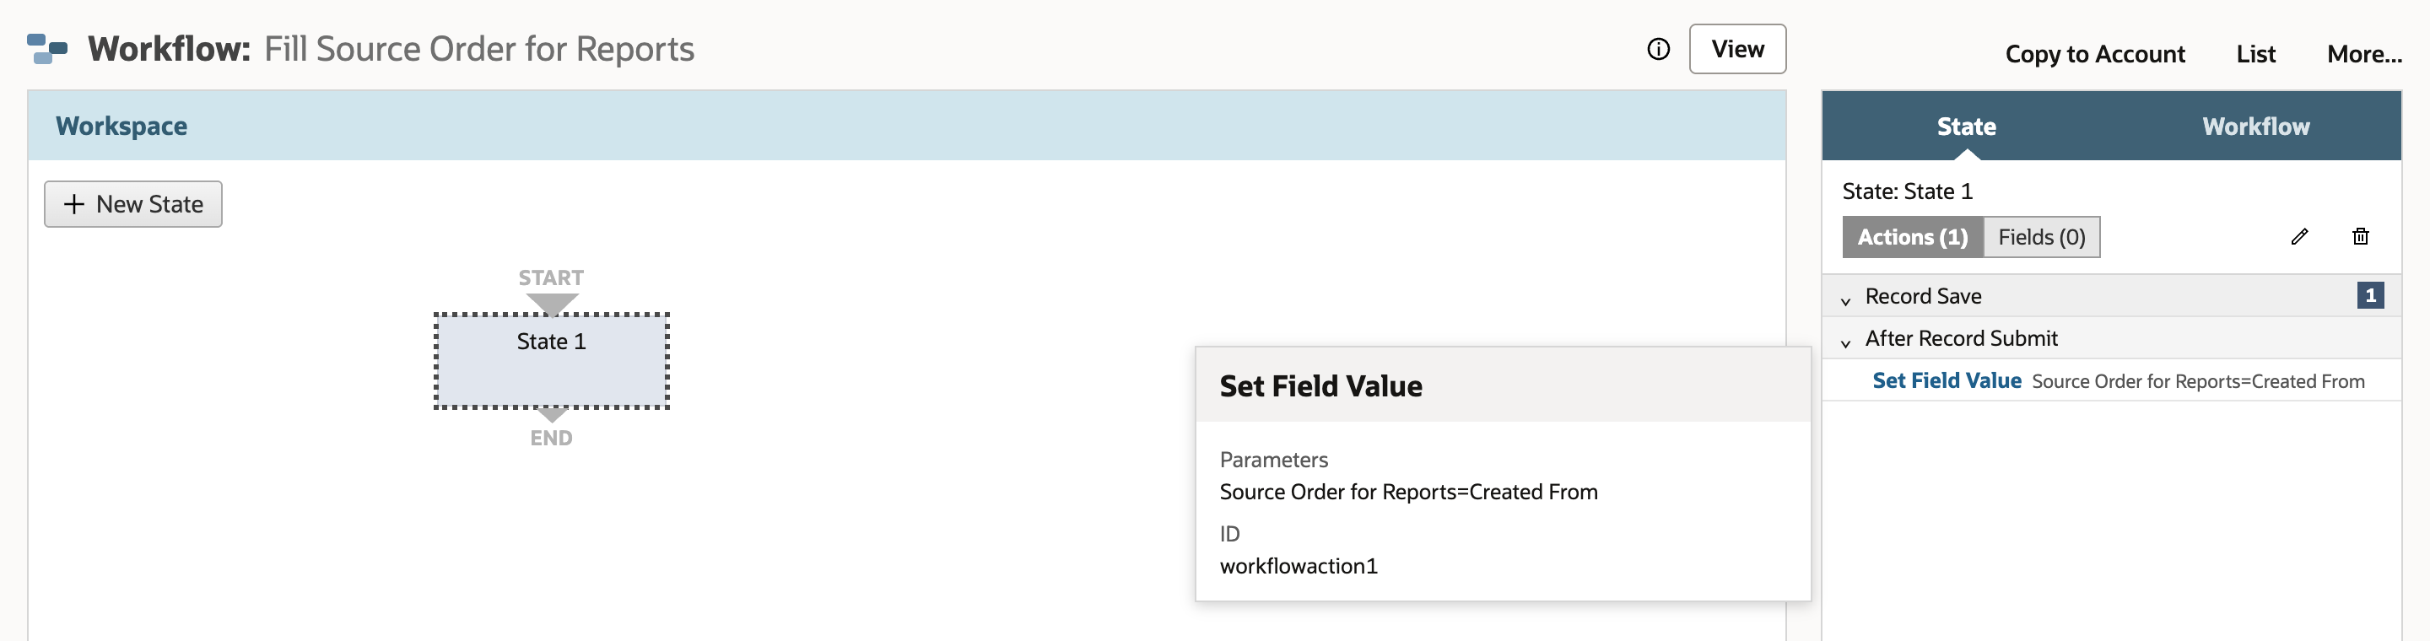Screen dimensions: 2430x641
Task: Click the Record Save count badge 1
Action: pyautogui.click(x=2369, y=296)
